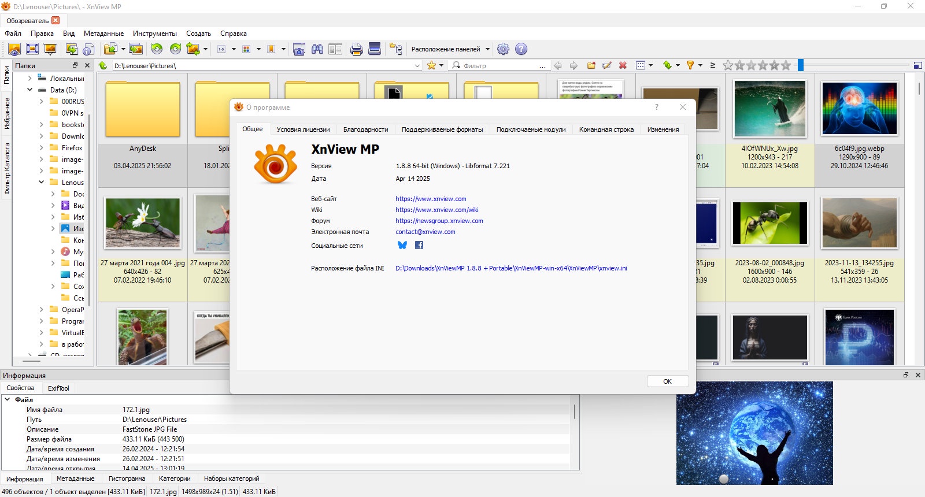Screen dimensions: 925x497
Task: Switch to Поддерживаемые форматы tab
Action: click(442, 129)
